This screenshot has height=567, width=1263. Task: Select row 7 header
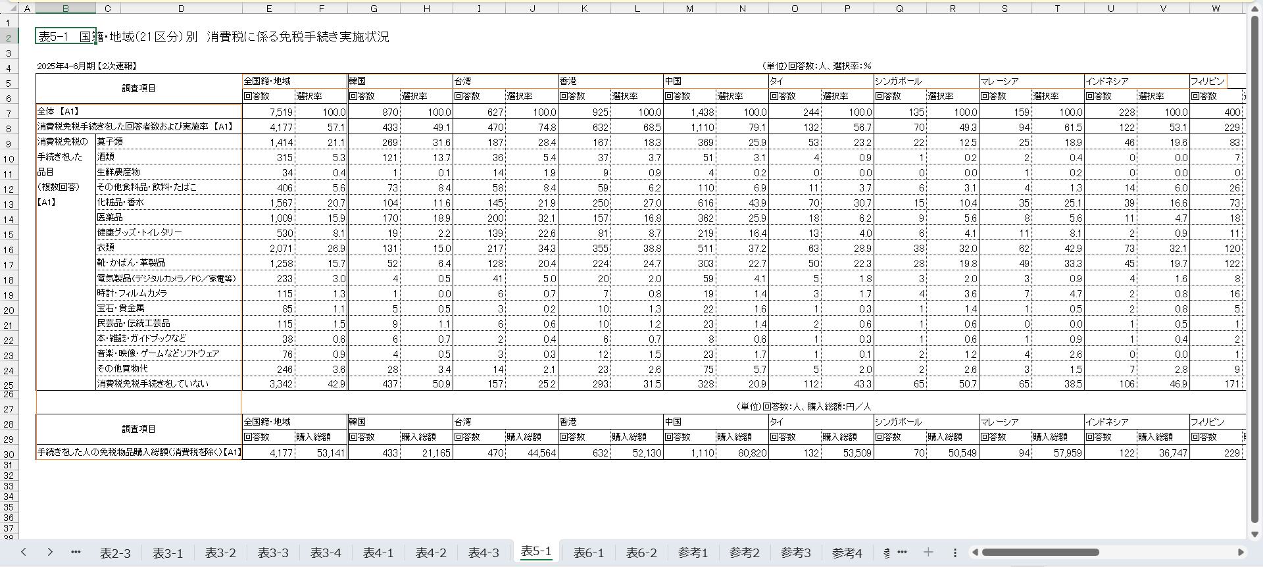(9, 113)
